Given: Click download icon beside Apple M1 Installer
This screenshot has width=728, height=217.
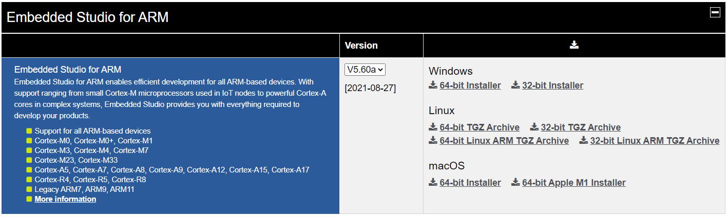Looking at the screenshot, I should coord(515,182).
